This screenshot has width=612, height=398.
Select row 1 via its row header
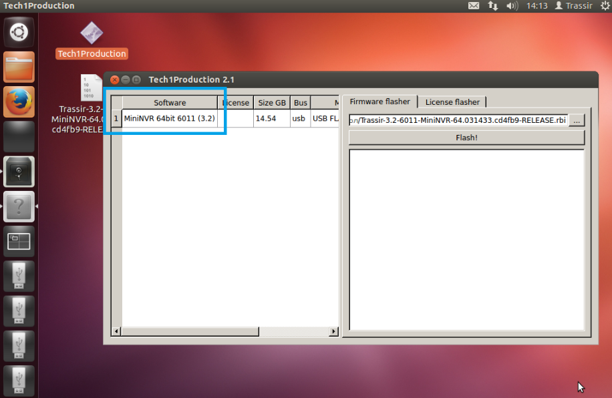click(x=116, y=118)
